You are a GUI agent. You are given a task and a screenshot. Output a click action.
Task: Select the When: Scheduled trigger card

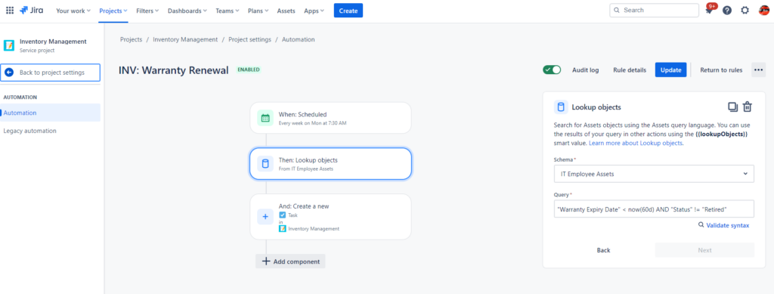pos(331,118)
